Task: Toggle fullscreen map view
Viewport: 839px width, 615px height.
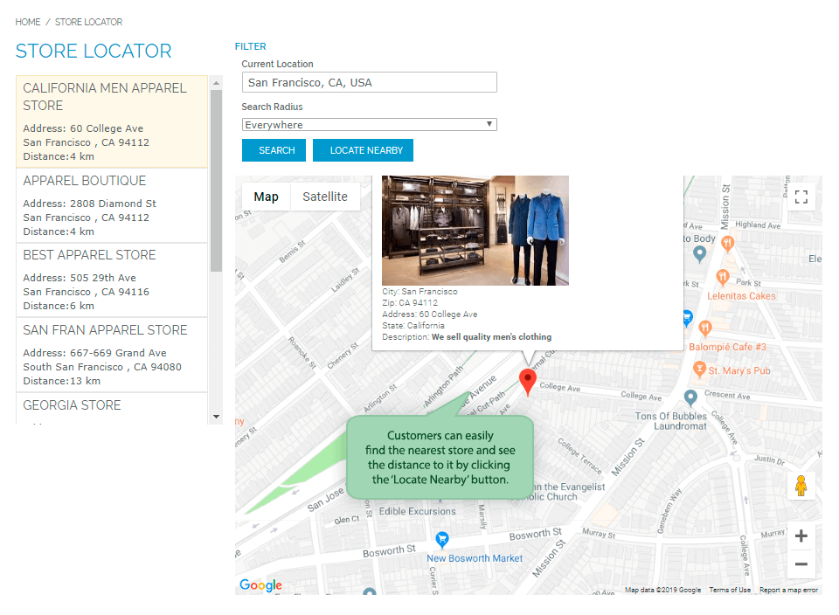Action: (x=801, y=197)
